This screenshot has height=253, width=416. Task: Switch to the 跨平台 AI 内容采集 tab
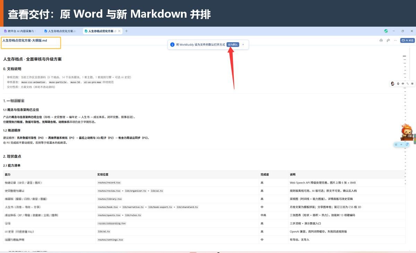point(20,31)
